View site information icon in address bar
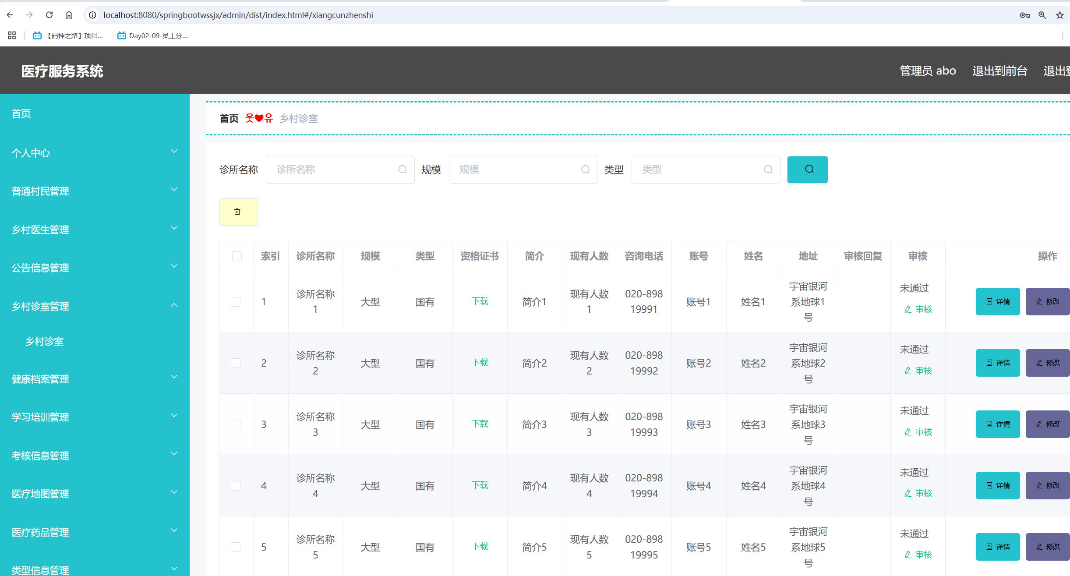The image size is (1070, 576). [92, 15]
